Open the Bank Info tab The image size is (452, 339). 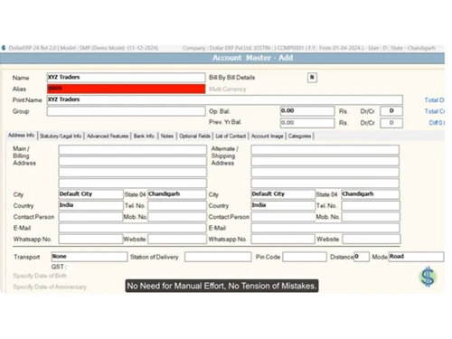tap(144, 136)
